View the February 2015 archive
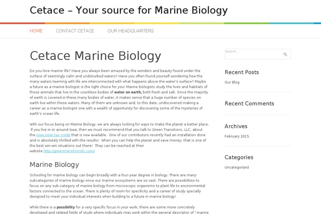 (x=236, y=136)
